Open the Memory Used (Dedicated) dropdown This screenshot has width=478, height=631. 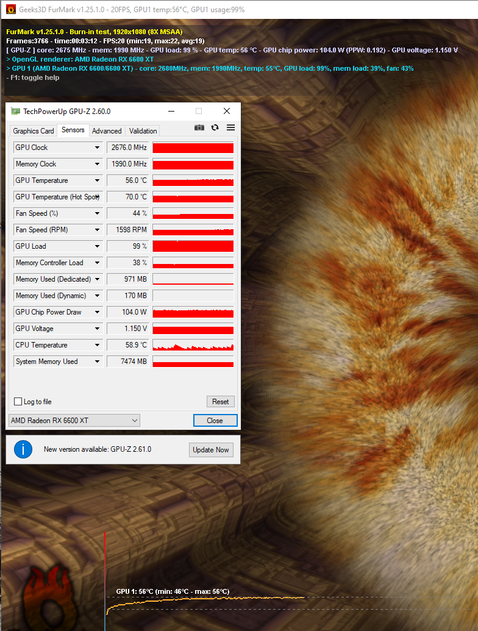pos(97,280)
